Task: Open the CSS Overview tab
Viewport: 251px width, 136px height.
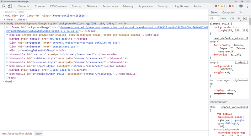Action: pyautogui.click(x=58, y=6)
